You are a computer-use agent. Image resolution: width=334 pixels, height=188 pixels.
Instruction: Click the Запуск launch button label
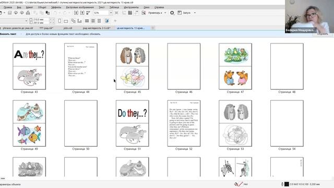tap(187, 13)
